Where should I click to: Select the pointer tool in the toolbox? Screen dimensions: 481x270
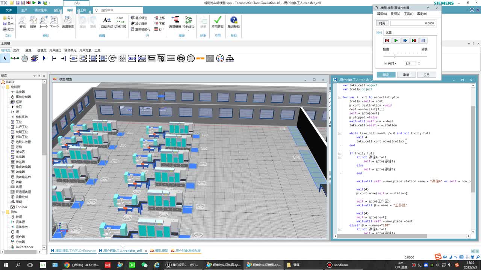coord(5,58)
